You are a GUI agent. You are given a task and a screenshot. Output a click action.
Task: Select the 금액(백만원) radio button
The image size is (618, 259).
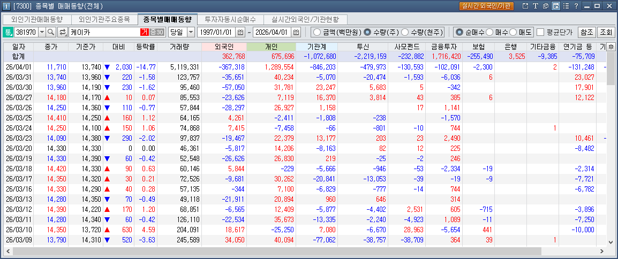(316, 32)
